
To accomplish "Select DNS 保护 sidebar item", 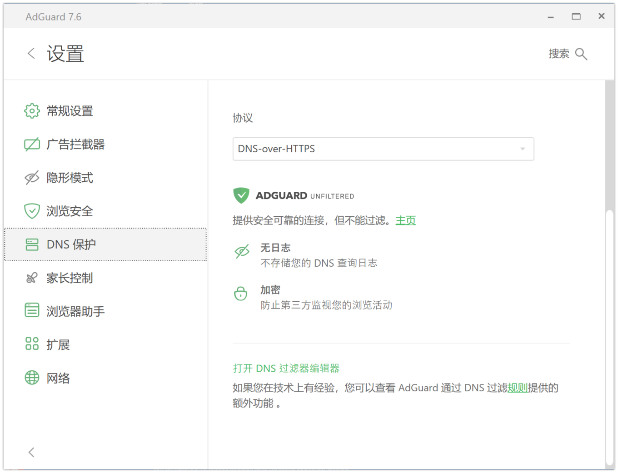I will (105, 244).
